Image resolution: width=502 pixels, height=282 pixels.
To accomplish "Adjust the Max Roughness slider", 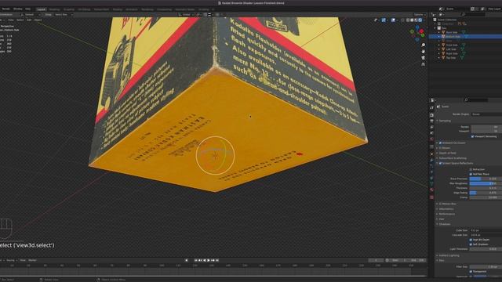I will coord(486,184).
